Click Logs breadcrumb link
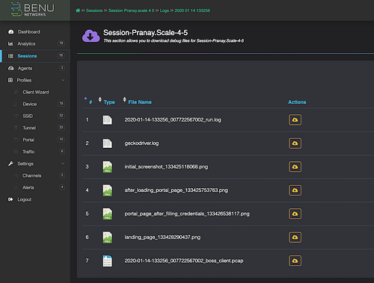374x283 pixels. pos(165,10)
